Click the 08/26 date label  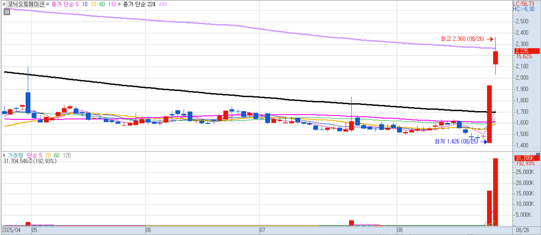pyautogui.click(x=523, y=230)
